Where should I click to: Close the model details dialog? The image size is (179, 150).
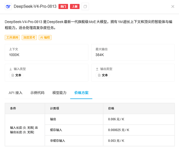tap(173, 7)
